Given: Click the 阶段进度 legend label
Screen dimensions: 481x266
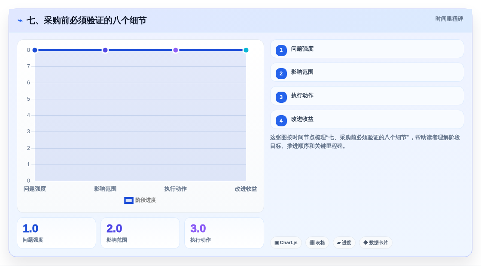Looking at the screenshot, I should coord(146,200).
